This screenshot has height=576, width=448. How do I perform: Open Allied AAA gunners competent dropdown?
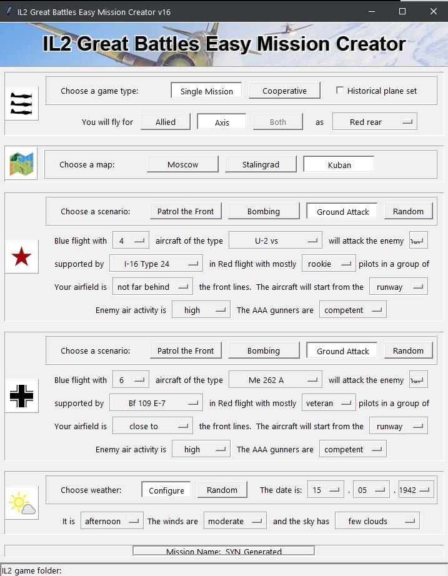tap(353, 310)
